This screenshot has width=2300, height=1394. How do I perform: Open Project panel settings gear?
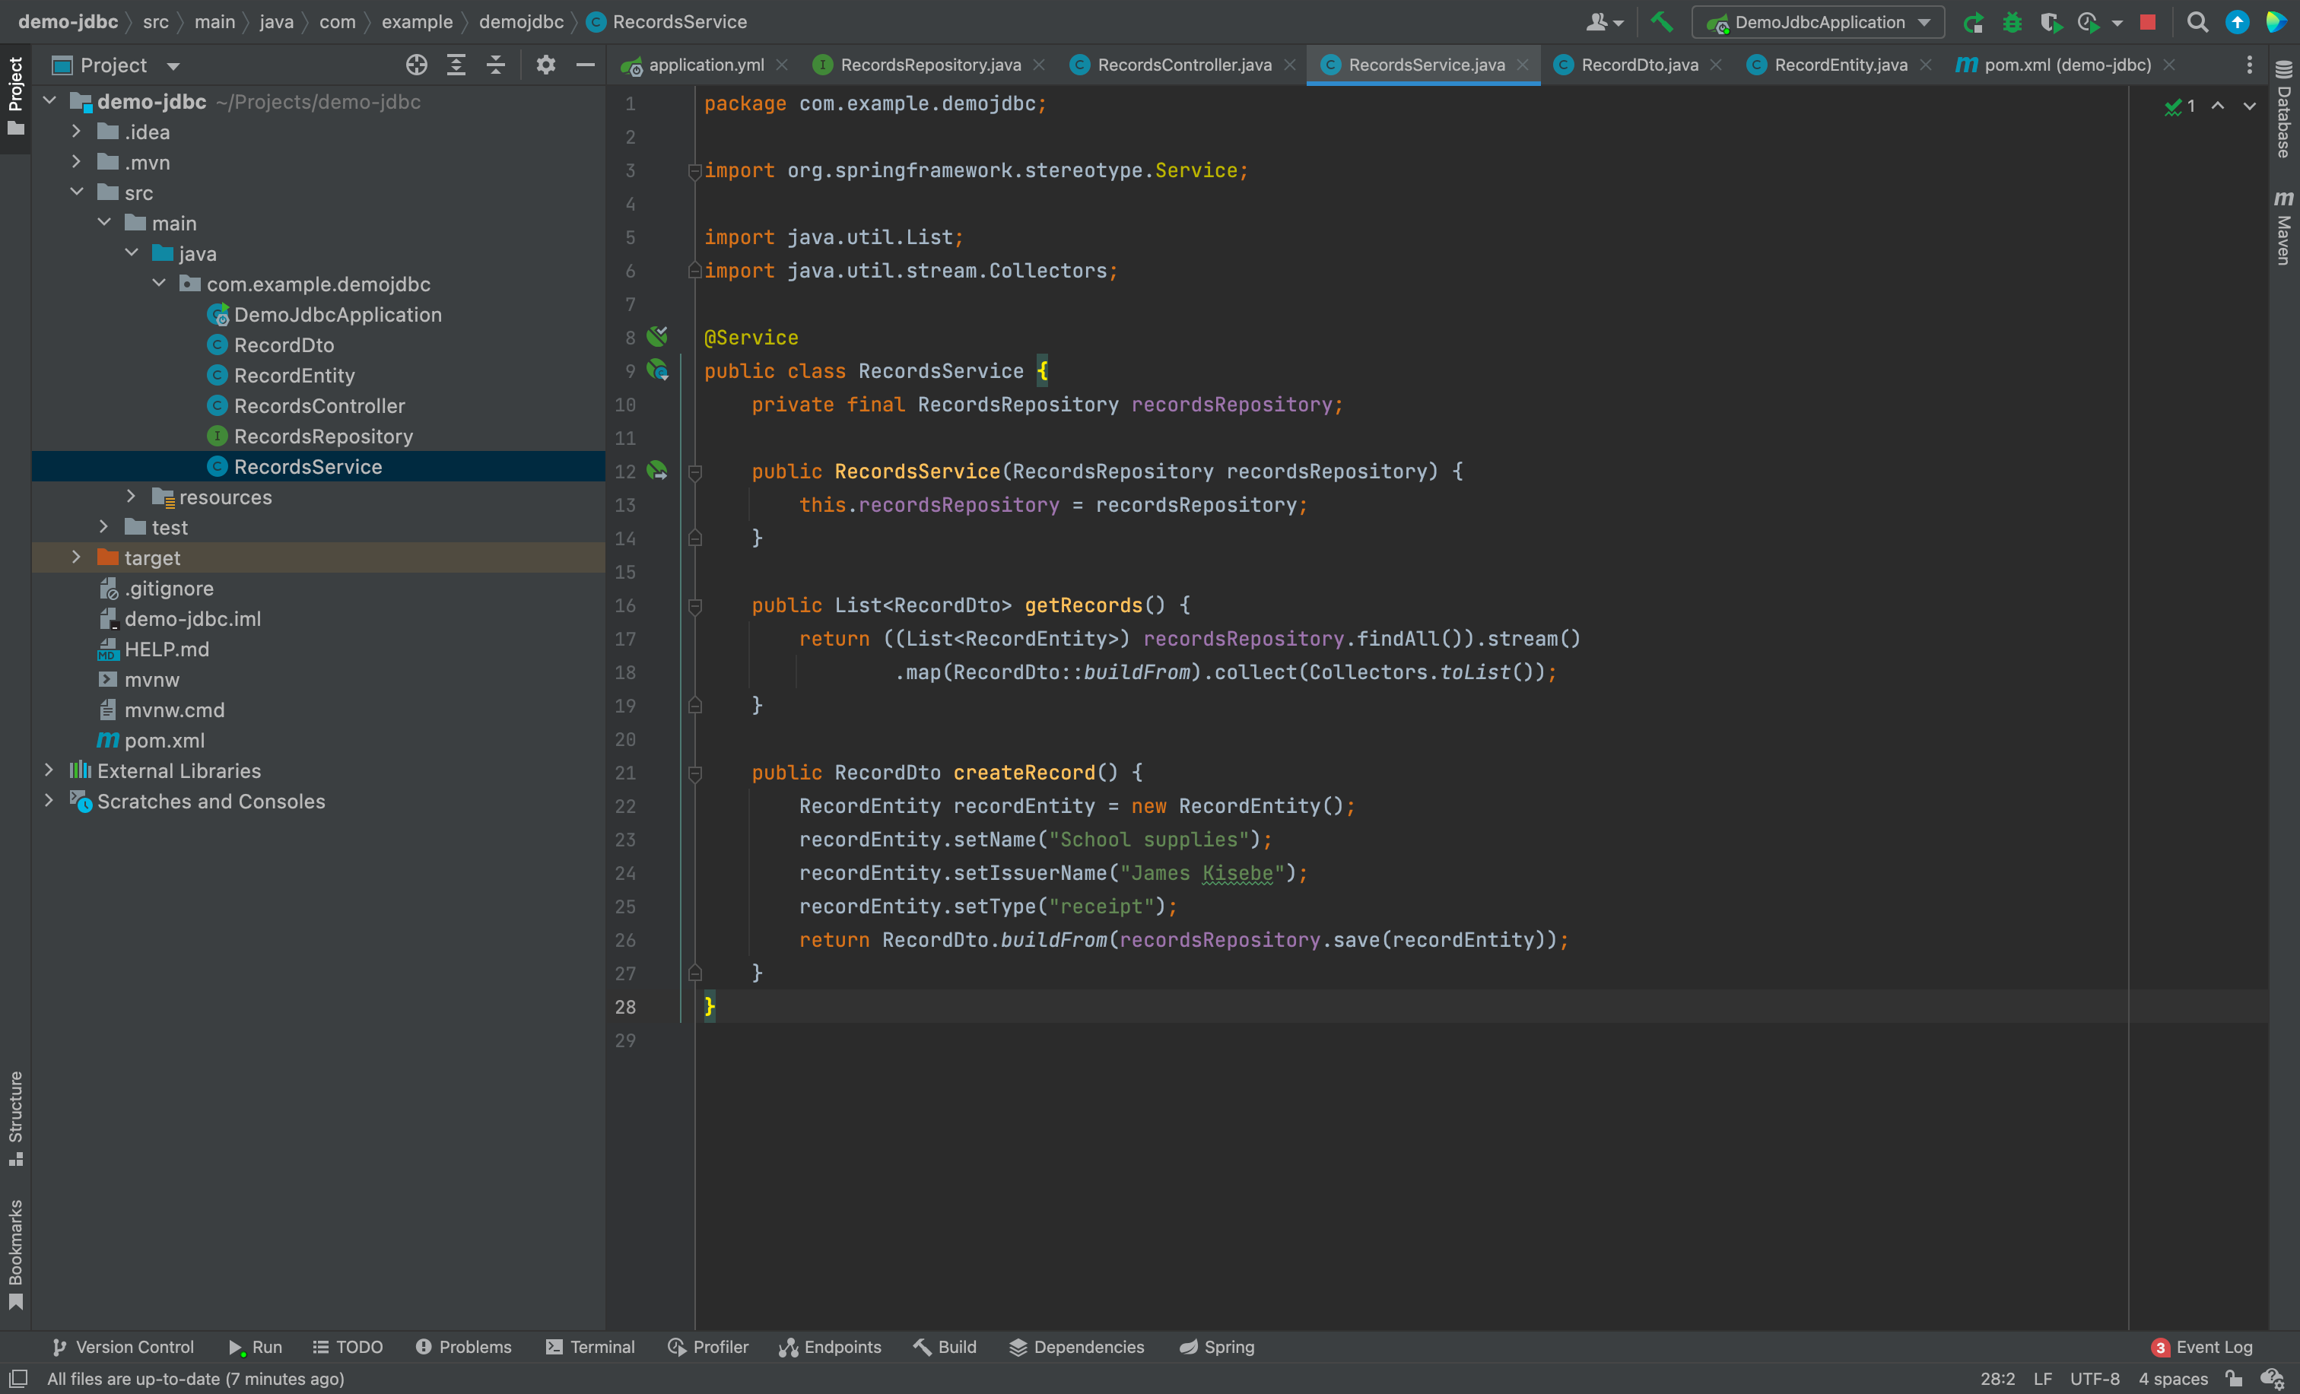tap(546, 65)
